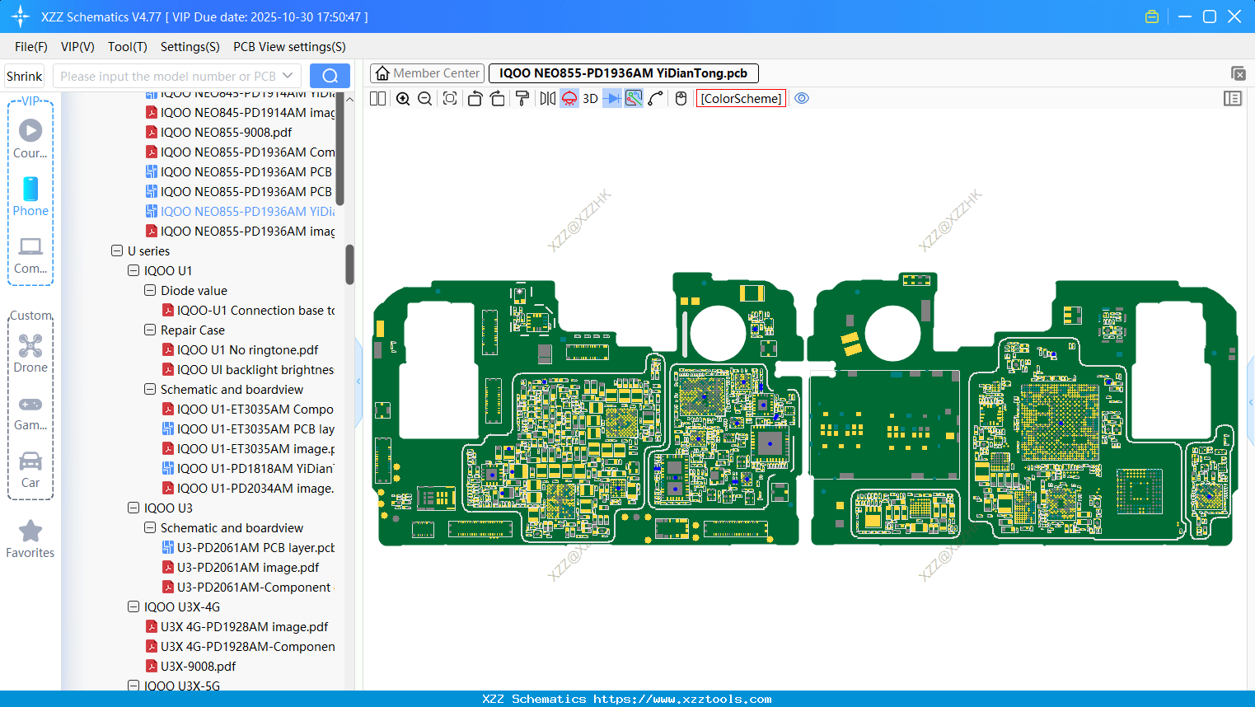Click the mouse settings icon in toolbar
Image resolution: width=1255 pixels, height=707 pixels.
(681, 98)
